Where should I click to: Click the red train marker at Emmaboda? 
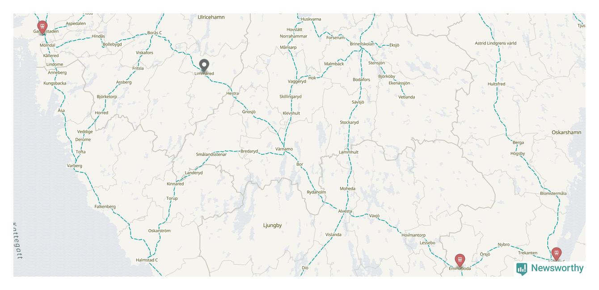tap(460, 261)
